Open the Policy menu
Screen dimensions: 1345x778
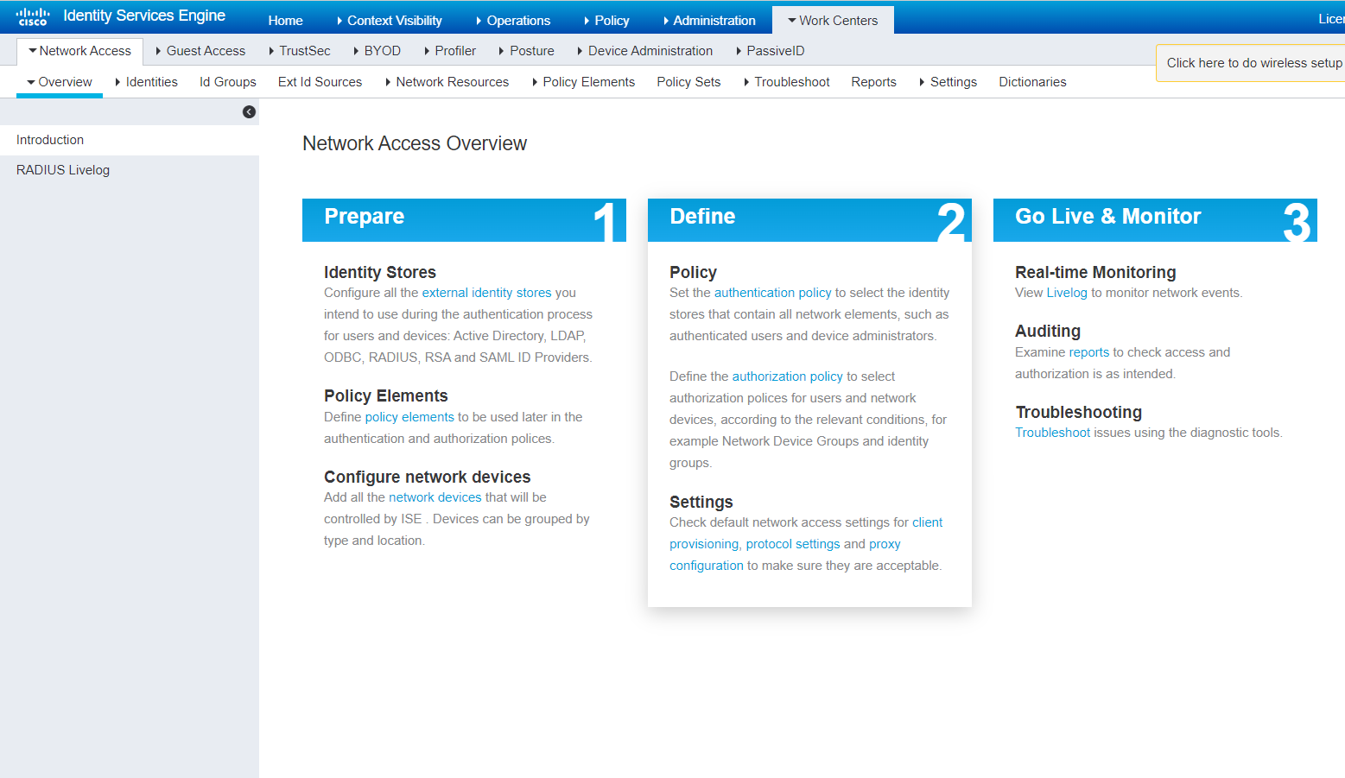pyautogui.click(x=608, y=20)
